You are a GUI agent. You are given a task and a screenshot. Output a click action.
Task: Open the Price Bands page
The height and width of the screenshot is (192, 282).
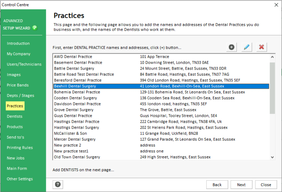(18, 85)
